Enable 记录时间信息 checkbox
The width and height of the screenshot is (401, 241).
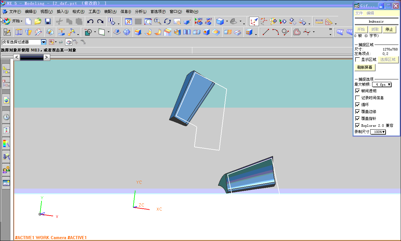tap(357, 98)
